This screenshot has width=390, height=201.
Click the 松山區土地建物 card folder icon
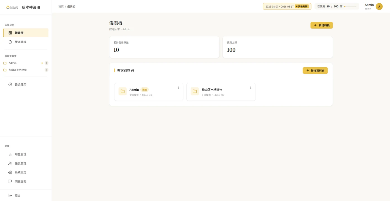195,91
